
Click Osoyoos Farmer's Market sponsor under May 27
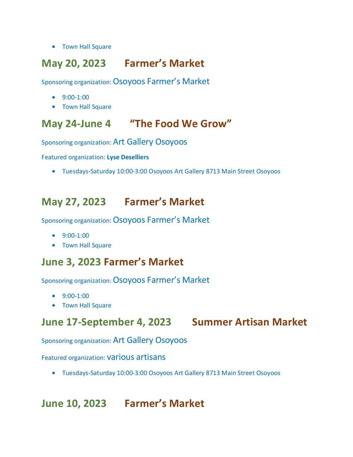pos(161,220)
